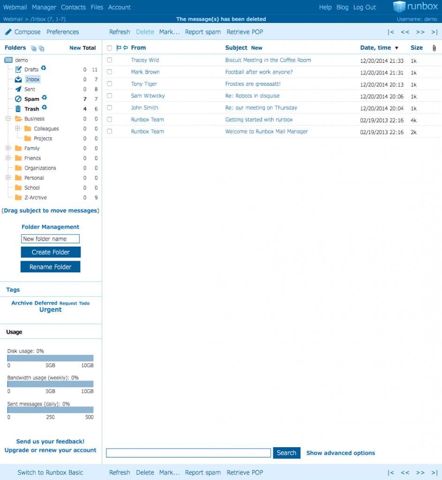Click the Bandwidth usage weekly bar
Viewport: 442px width, 480px height.
tap(51, 384)
